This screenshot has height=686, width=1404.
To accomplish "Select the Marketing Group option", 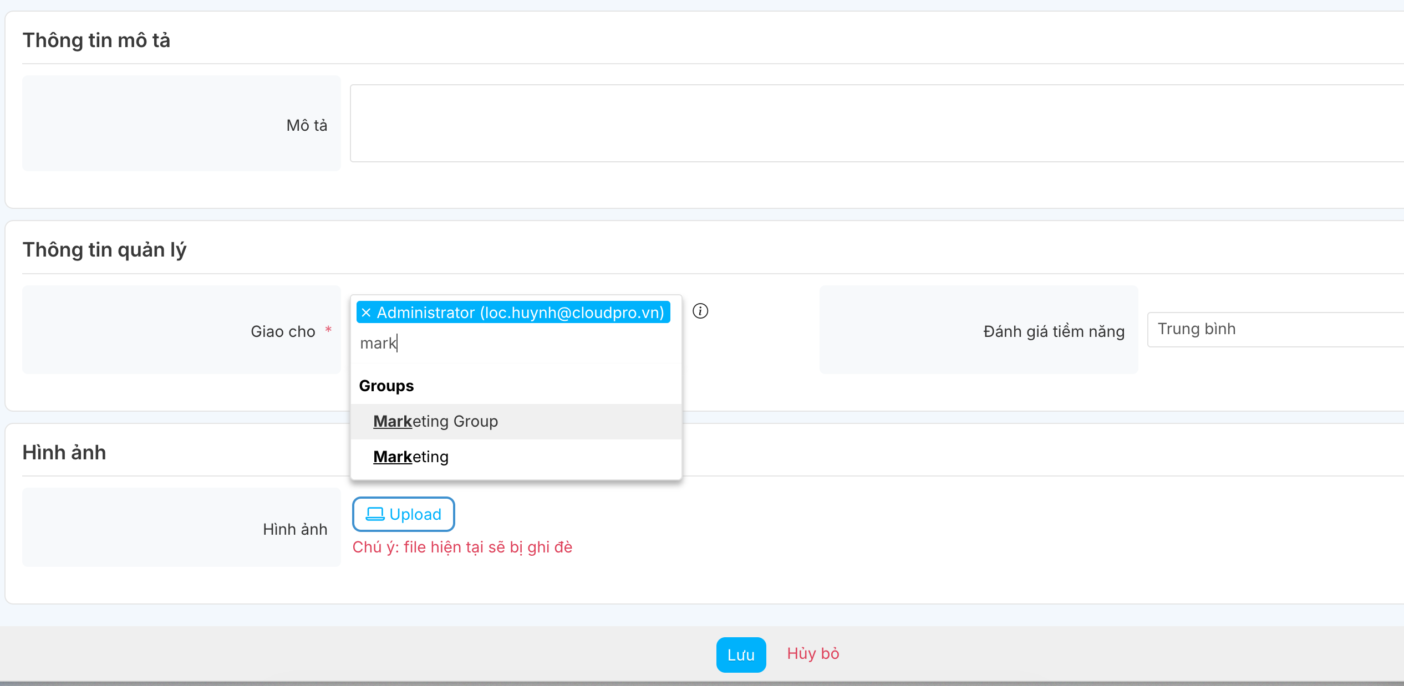I will 435,422.
